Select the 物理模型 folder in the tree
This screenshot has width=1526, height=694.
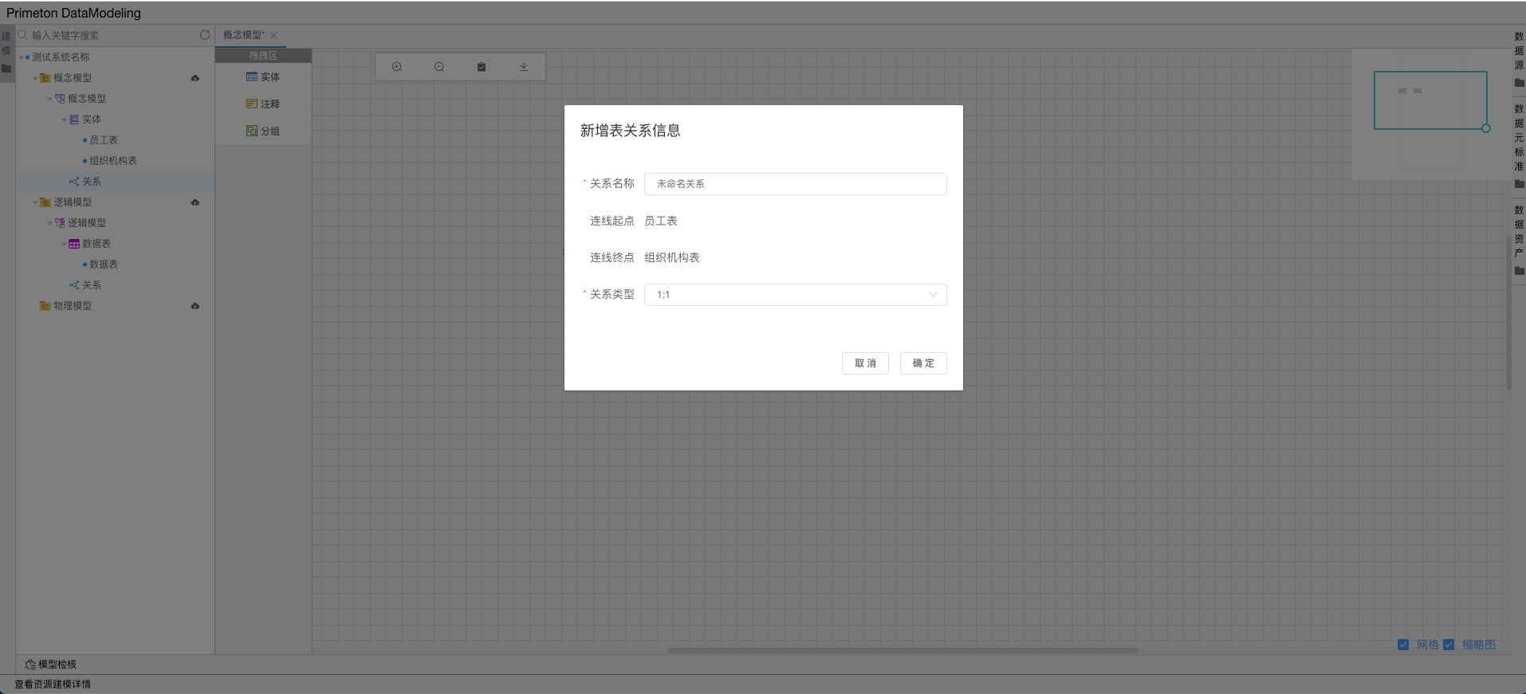click(73, 306)
